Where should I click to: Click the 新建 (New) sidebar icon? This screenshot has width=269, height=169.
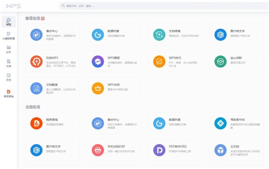click(9, 22)
